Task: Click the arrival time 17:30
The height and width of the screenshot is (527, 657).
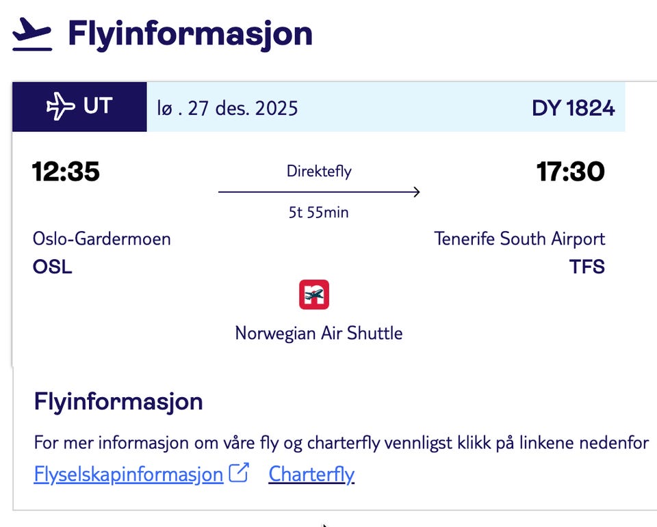Action: (x=570, y=172)
